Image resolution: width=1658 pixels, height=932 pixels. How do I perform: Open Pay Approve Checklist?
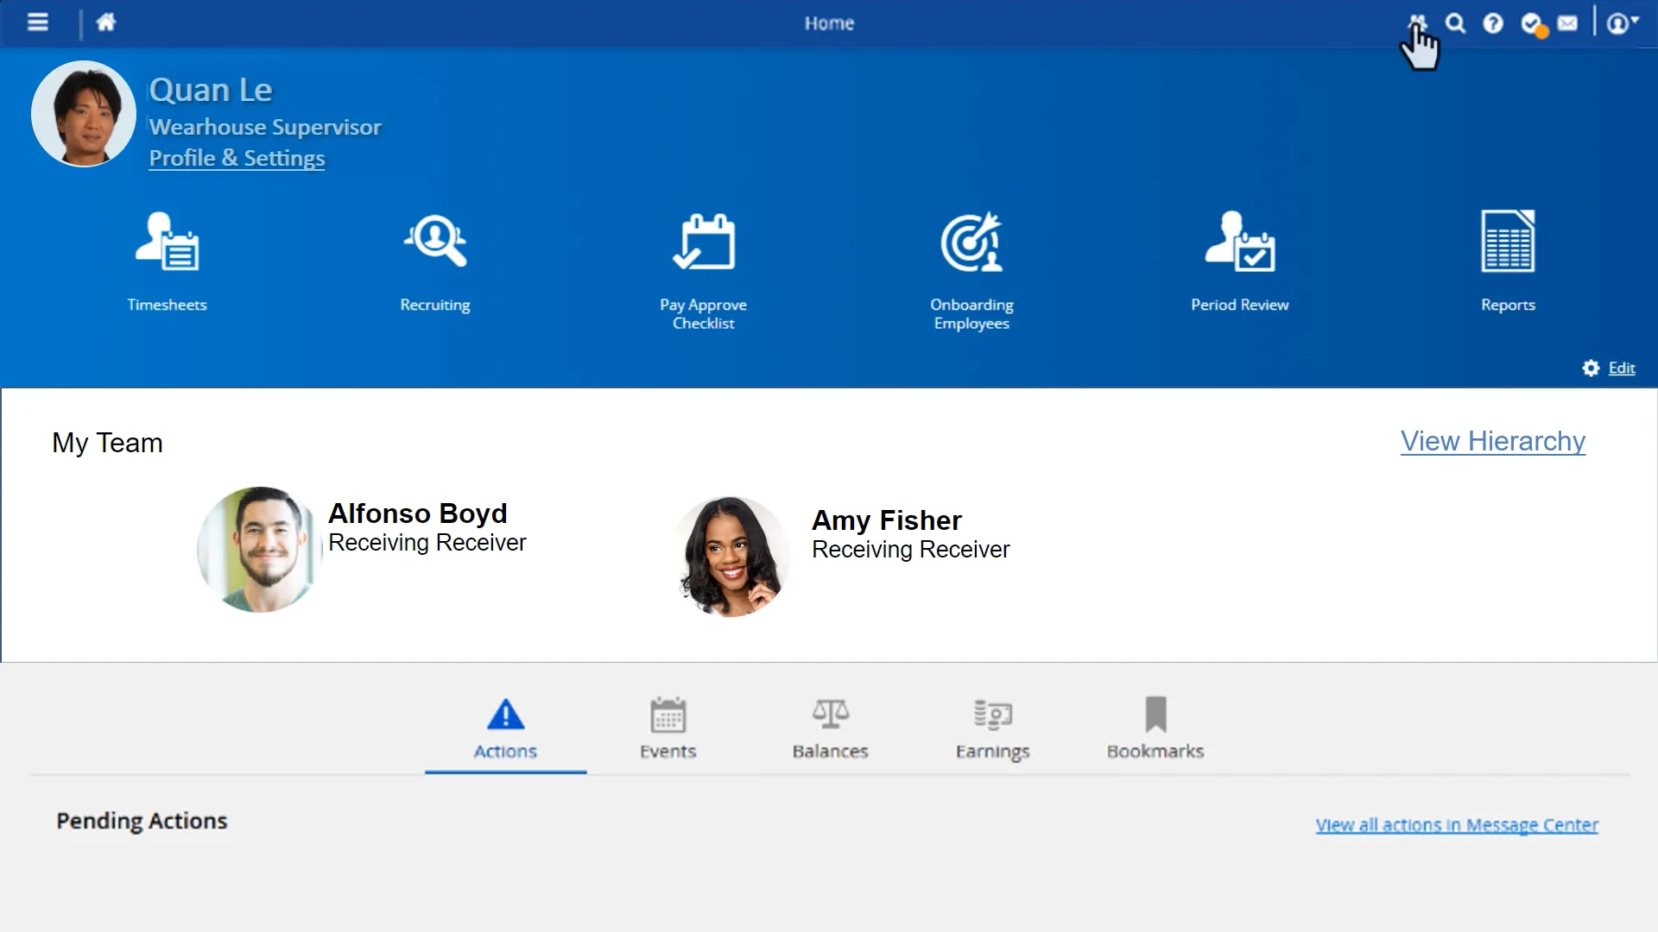(x=704, y=269)
